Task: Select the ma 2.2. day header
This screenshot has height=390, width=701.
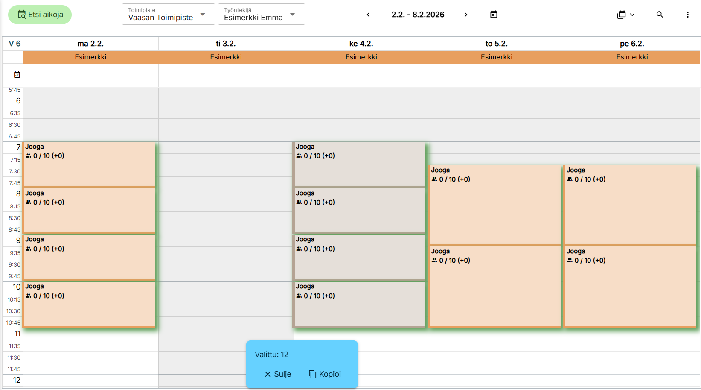Action: point(90,44)
